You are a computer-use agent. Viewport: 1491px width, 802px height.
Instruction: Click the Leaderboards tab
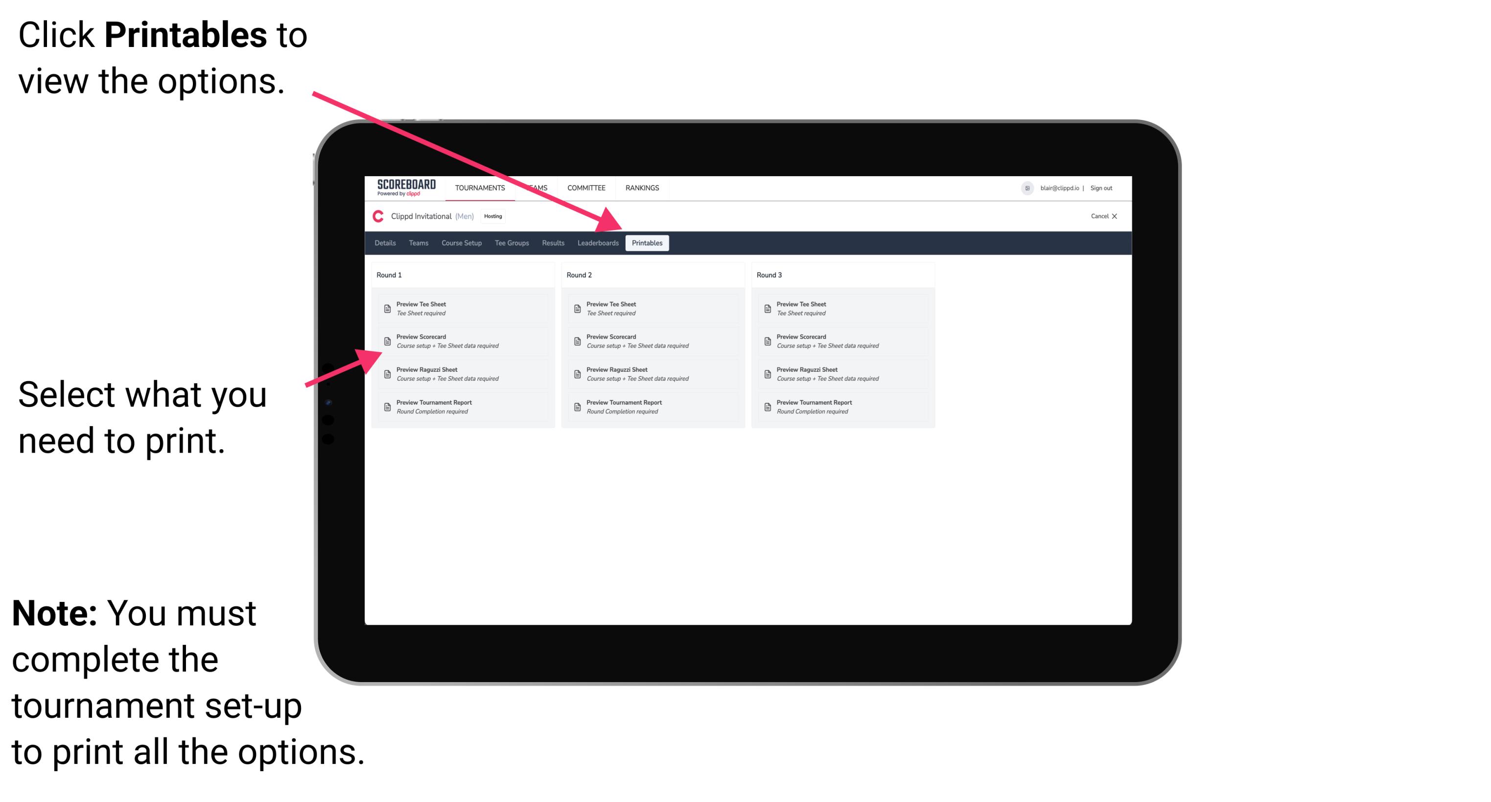596,243
